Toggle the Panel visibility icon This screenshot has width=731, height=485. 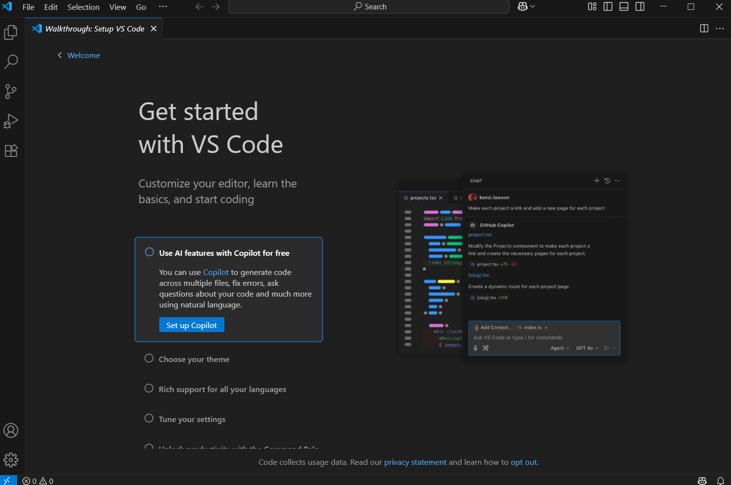pyautogui.click(x=623, y=6)
